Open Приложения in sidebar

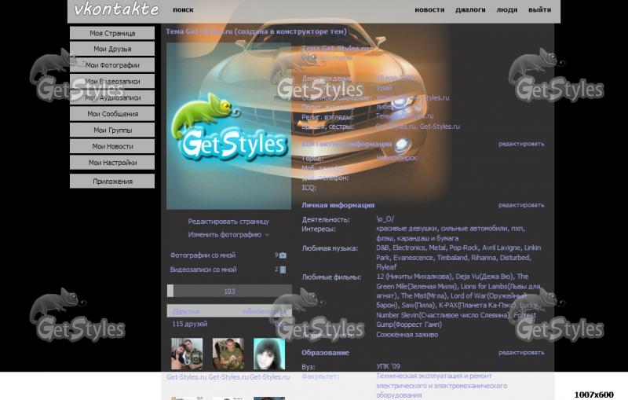[x=112, y=182]
